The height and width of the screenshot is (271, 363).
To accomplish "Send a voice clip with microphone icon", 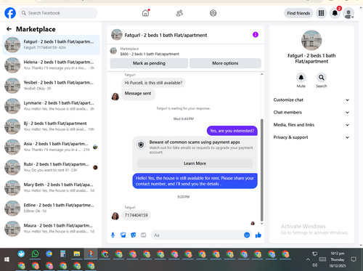I will point(113,235).
